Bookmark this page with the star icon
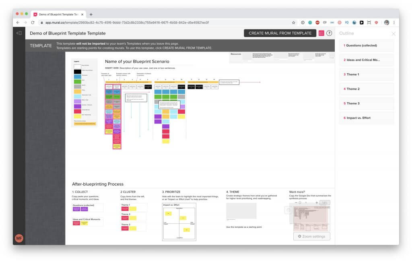Viewport: 412px width, 262px height. click(x=294, y=23)
